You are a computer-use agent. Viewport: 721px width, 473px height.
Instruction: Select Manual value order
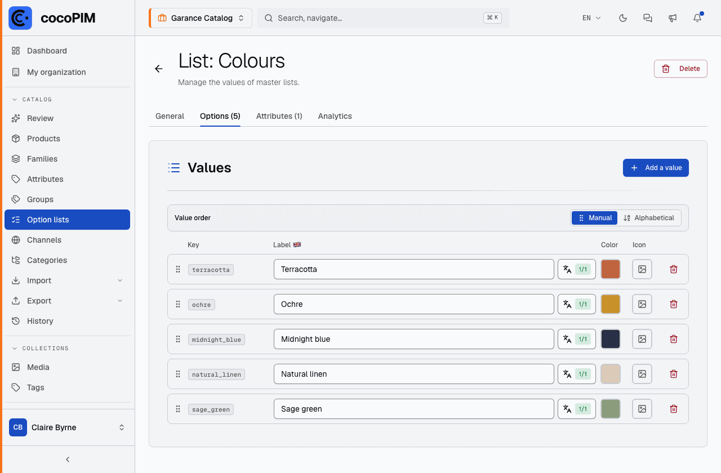click(x=595, y=218)
